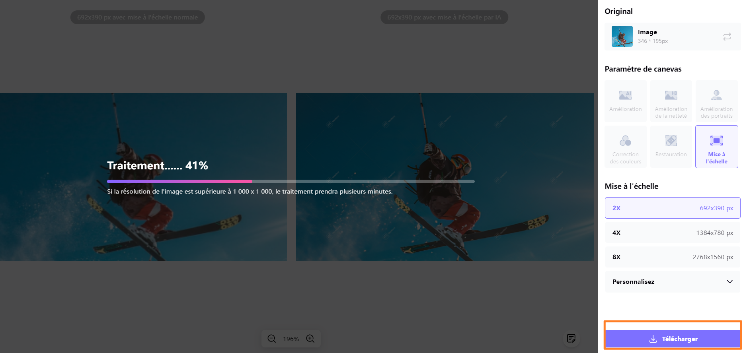Select the Restauration tool
Image resolution: width=745 pixels, height=353 pixels.
click(x=671, y=147)
